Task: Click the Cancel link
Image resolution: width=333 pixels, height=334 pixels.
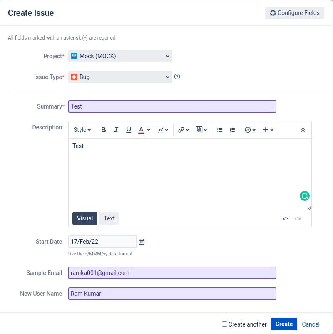Action: pos(311,324)
